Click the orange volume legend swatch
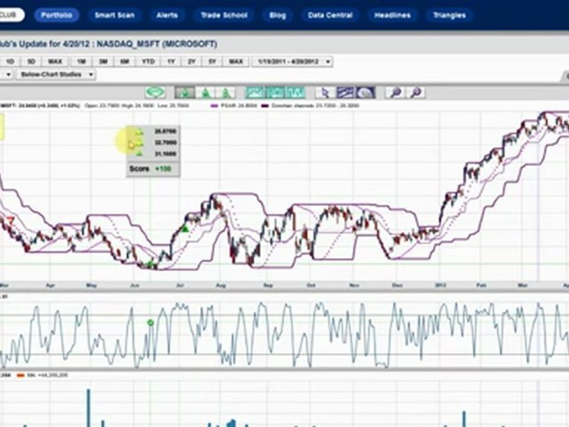 coord(21,375)
